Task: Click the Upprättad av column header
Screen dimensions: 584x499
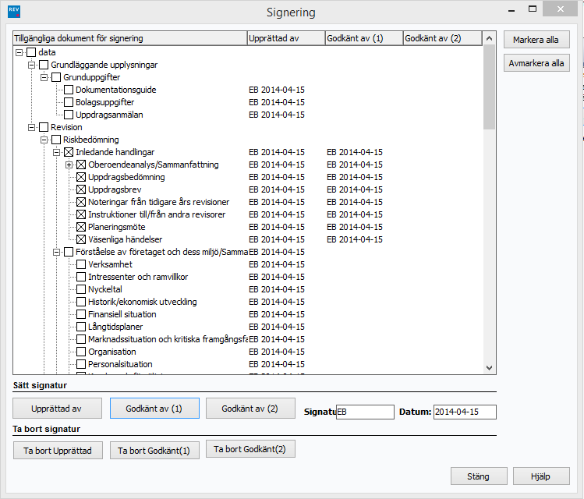Action: pos(285,38)
